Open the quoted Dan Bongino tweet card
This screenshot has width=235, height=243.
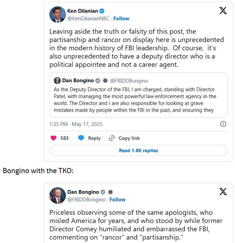[x=138, y=95]
